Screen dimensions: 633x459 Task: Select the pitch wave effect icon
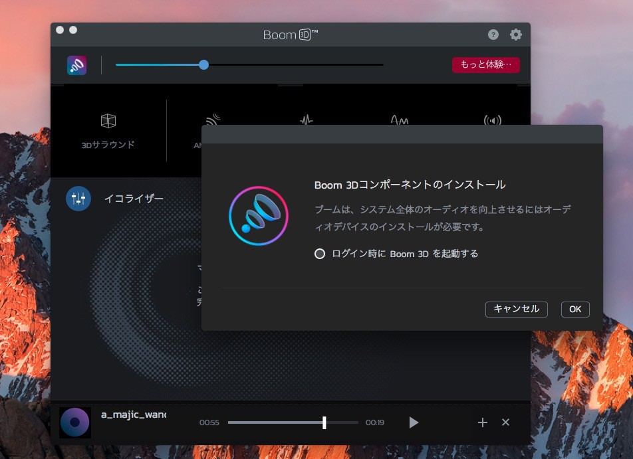pyautogui.click(x=399, y=120)
